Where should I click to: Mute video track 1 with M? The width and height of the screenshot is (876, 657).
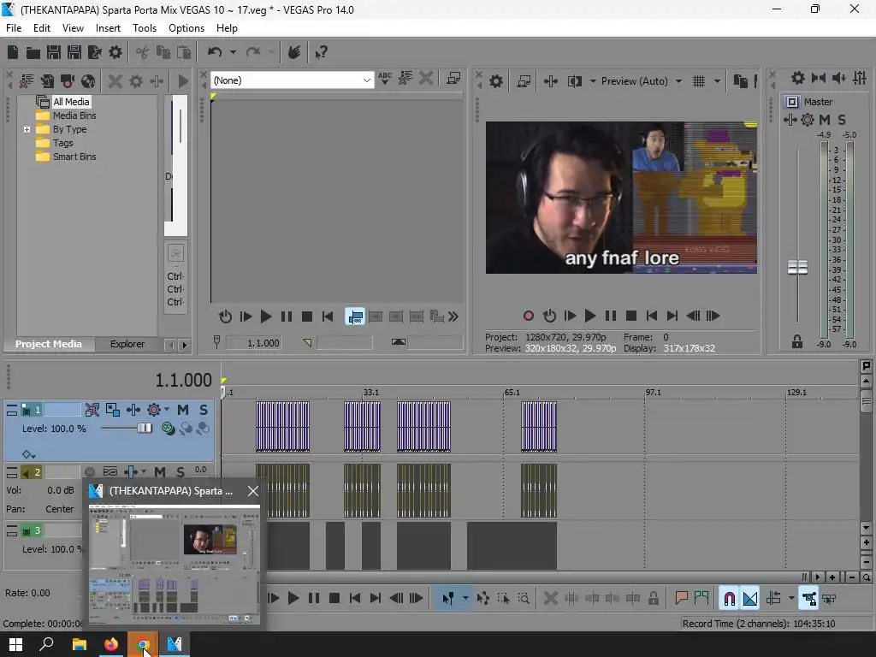point(183,410)
